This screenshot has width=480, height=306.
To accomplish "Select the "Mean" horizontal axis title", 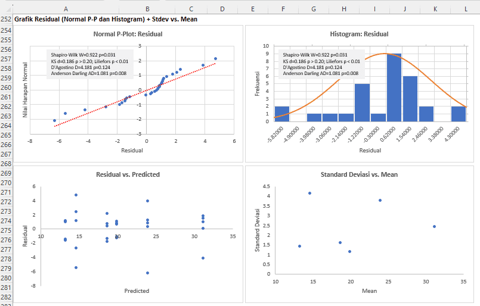I will [369, 291].
